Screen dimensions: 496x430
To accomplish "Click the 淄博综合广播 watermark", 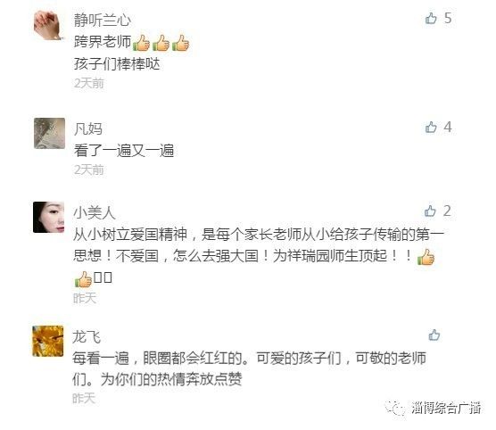I will click(x=433, y=408).
